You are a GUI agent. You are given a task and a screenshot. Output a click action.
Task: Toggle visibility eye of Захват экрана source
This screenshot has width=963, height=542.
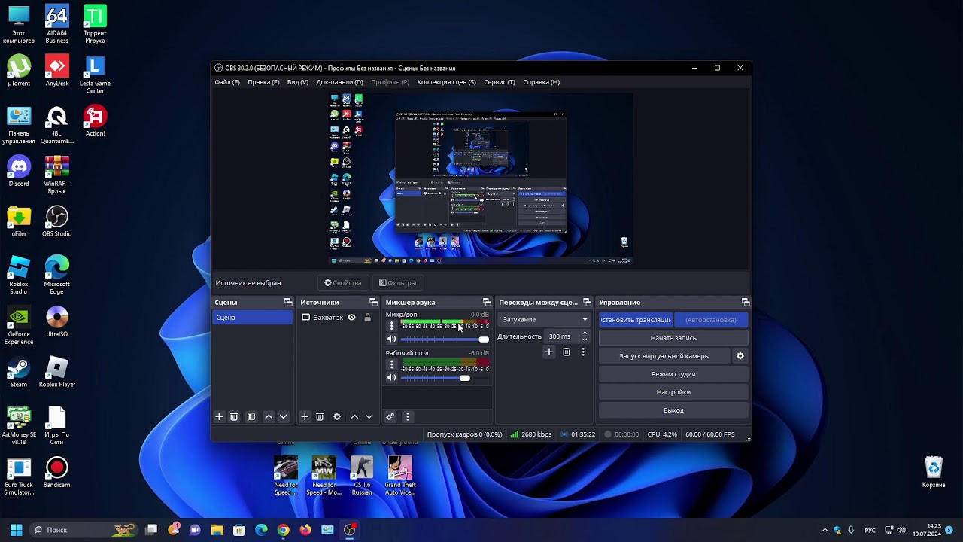(x=351, y=318)
